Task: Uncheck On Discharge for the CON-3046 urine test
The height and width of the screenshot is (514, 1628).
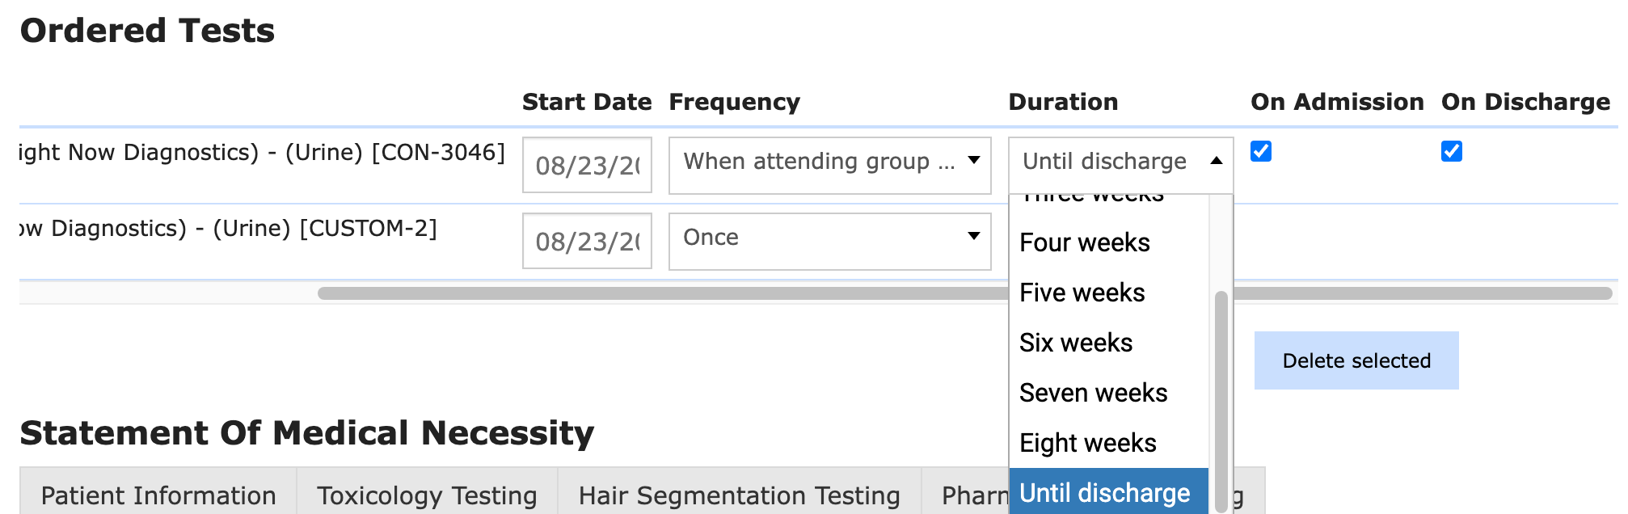Action: coord(1450,151)
